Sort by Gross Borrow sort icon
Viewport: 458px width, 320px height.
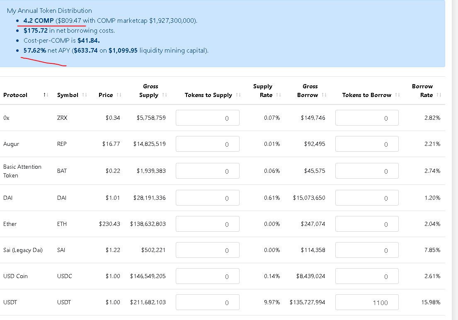[x=324, y=95]
